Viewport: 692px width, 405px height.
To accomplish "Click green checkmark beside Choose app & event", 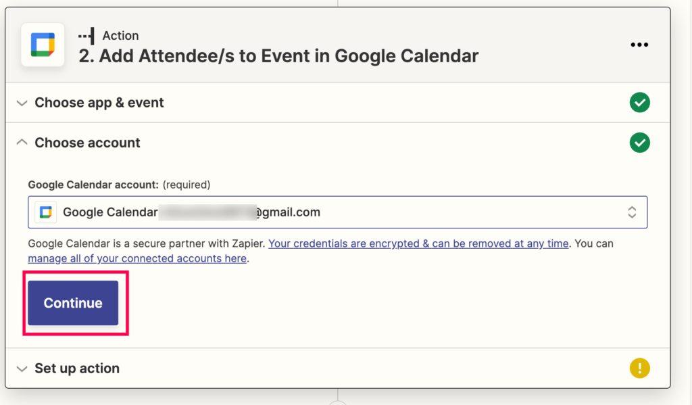I will click(639, 103).
